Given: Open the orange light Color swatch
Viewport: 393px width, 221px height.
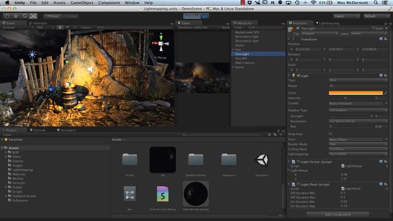Looking at the screenshot, I should click(356, 93).
